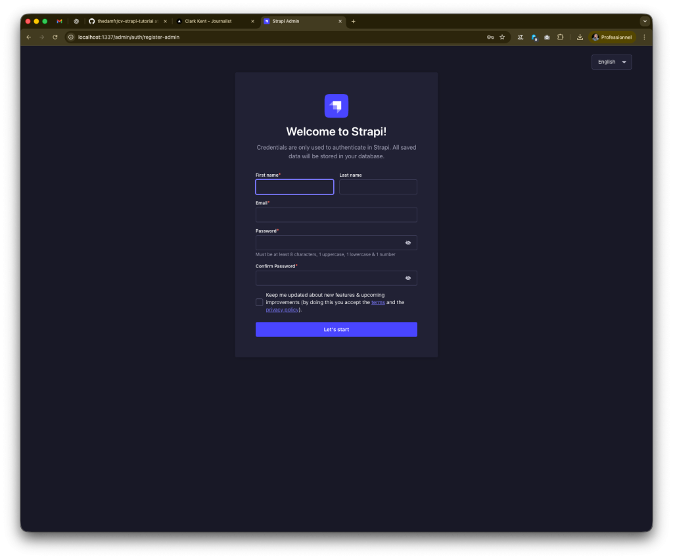Viewport: 673px width, 559px height.
Task: Click the Welcome to Strapi! heading
Action: tap(336, 132)
